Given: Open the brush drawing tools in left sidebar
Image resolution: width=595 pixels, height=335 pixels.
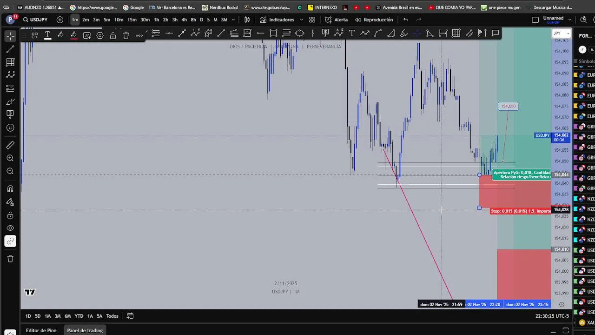Looking at the screenshot, I should pos(10,101).
